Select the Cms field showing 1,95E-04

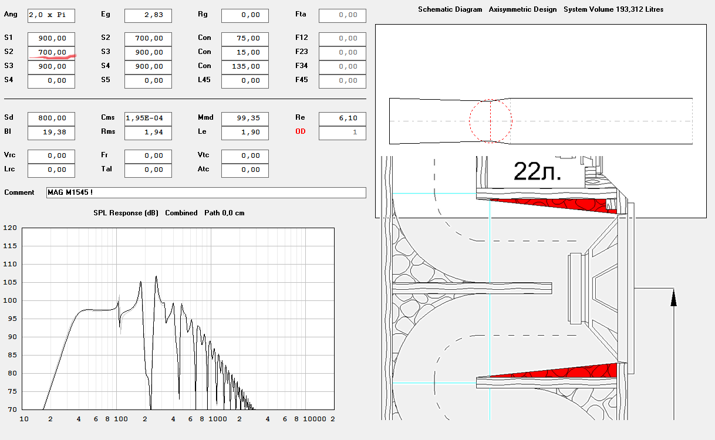(148, 119)
